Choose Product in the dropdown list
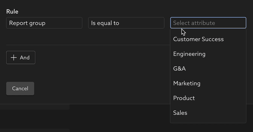The image size is (253, 132). click(x=184, y=98)
